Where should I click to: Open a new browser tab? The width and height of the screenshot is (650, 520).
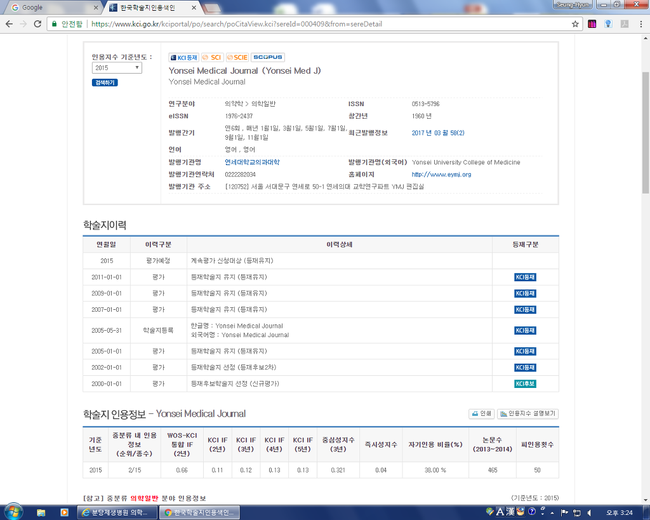click(211, 8)
